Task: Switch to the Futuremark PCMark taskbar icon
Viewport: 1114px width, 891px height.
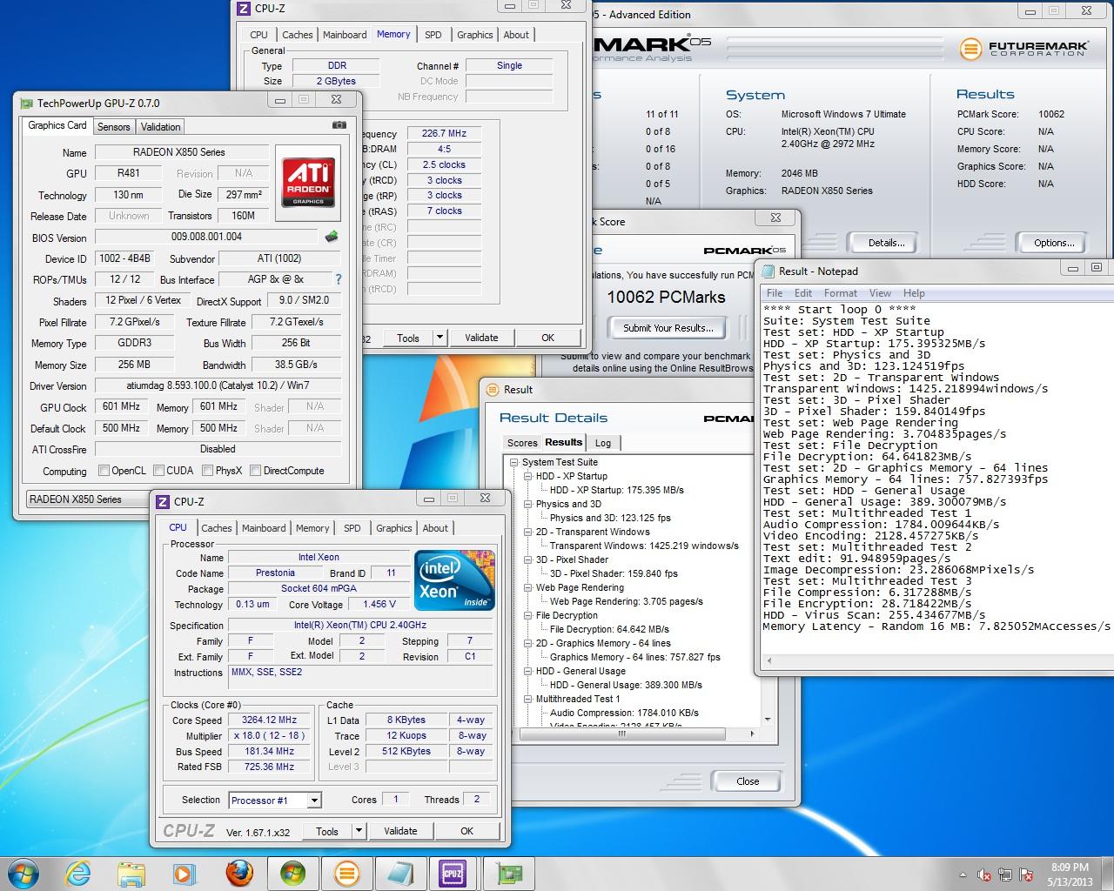Action: [346, 873]
